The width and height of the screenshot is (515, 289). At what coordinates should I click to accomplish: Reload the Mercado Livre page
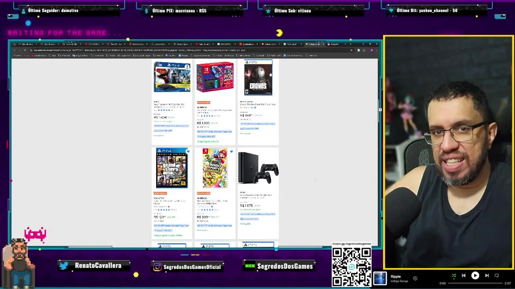click(x=25, y=50)
